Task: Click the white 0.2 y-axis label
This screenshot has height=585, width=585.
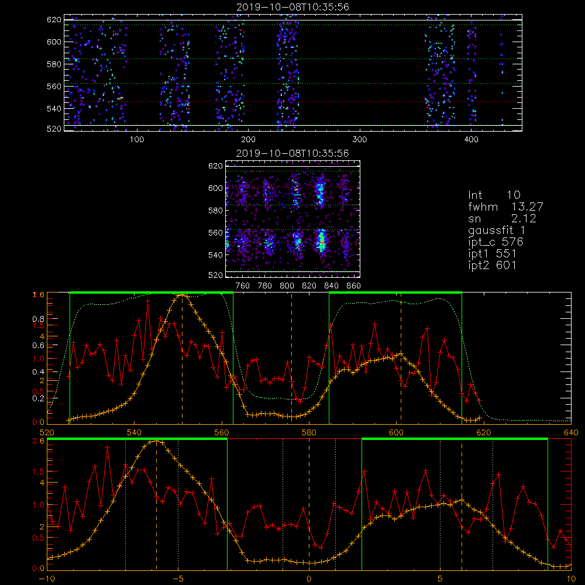Action: pyautogui.click(x=39, y=398)
